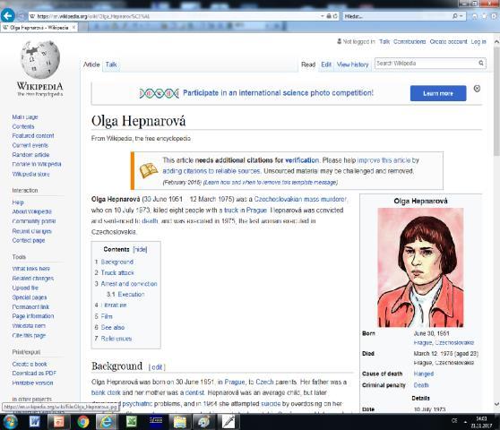Click the browser Back arrow button

8,15
